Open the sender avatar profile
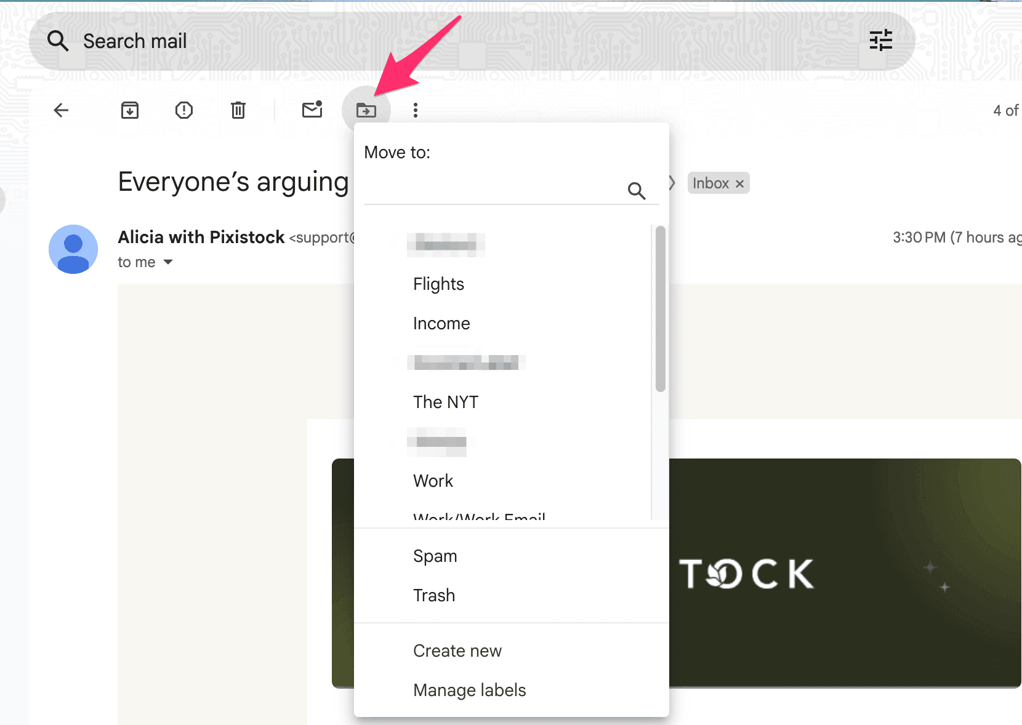Image resolution: width=1022 pixels, height=725 pixels. point(73,249)
